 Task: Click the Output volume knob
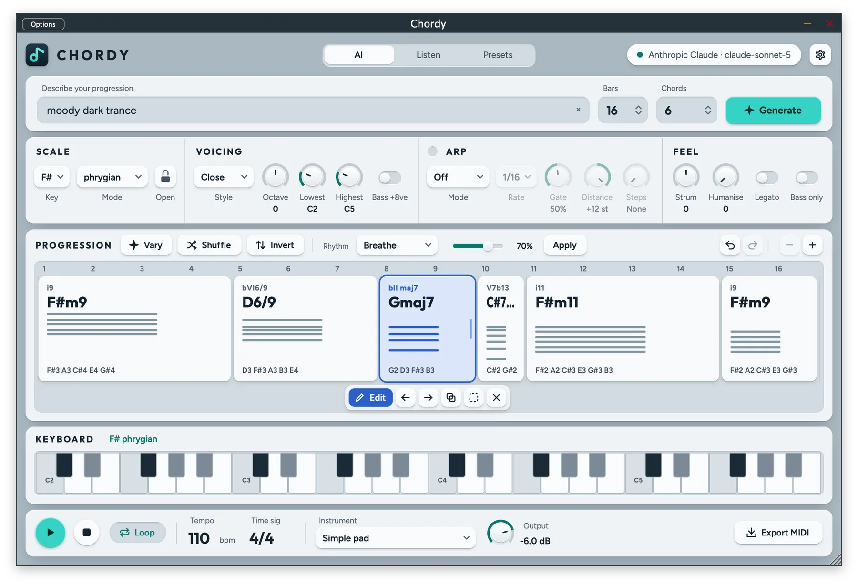pos(500,532)
